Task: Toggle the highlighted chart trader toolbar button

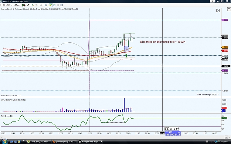Action: click(51, 5)
